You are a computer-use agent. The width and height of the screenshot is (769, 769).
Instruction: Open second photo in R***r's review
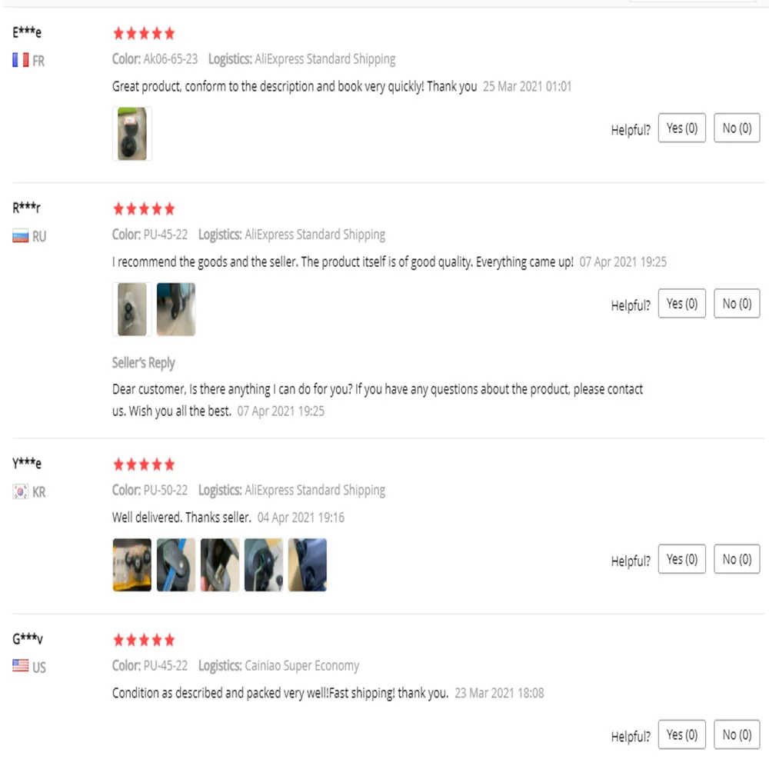(176, 309)
